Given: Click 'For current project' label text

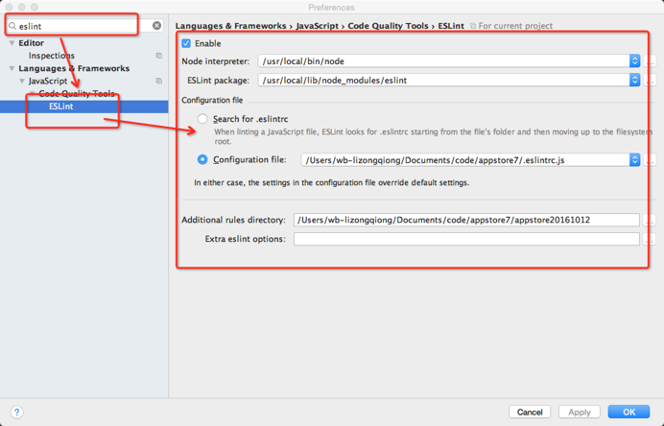Looking at the screenshot, I should (x=515, y=26).
